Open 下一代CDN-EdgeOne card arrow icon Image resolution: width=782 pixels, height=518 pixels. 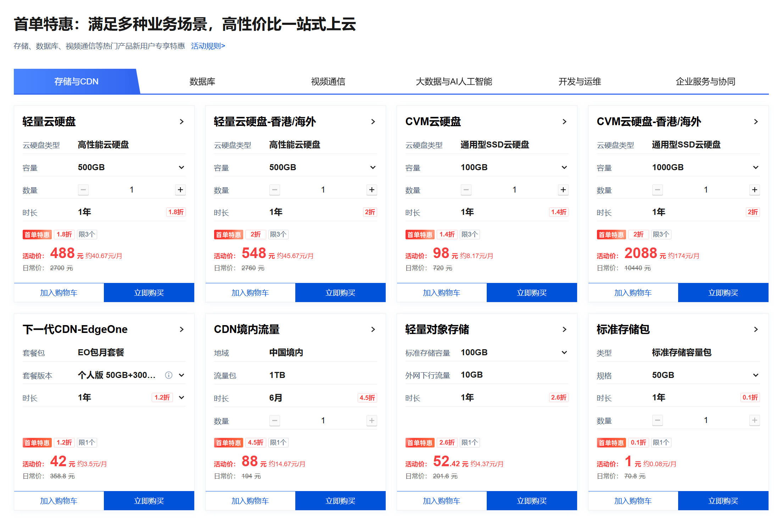coord(181,329)
